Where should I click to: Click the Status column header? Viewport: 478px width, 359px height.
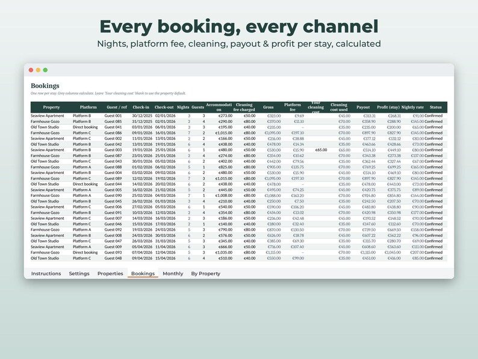[x=436, y=107]
